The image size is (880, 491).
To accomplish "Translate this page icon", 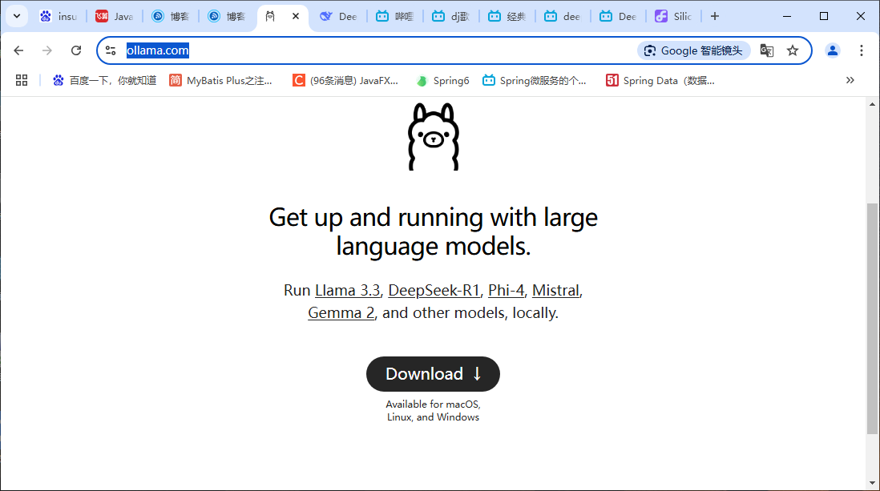I will tap(767, 50).
